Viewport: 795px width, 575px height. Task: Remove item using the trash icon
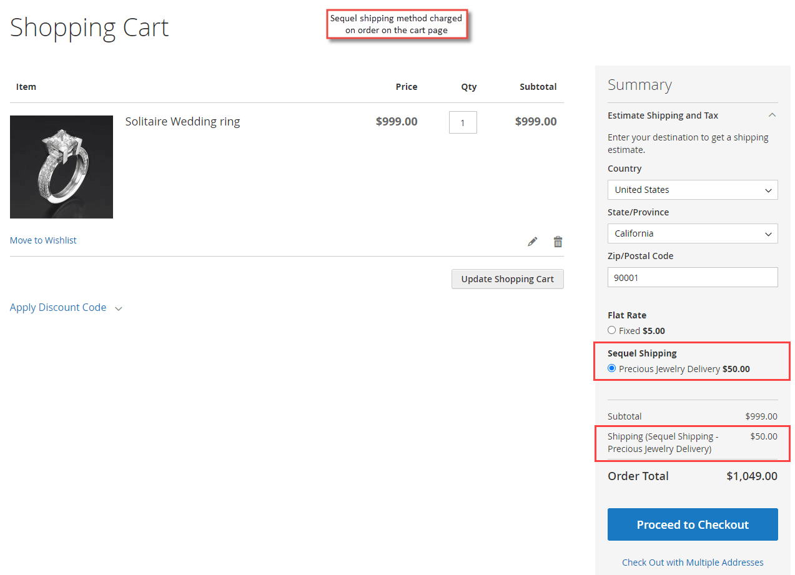click(x=558, y=241)
